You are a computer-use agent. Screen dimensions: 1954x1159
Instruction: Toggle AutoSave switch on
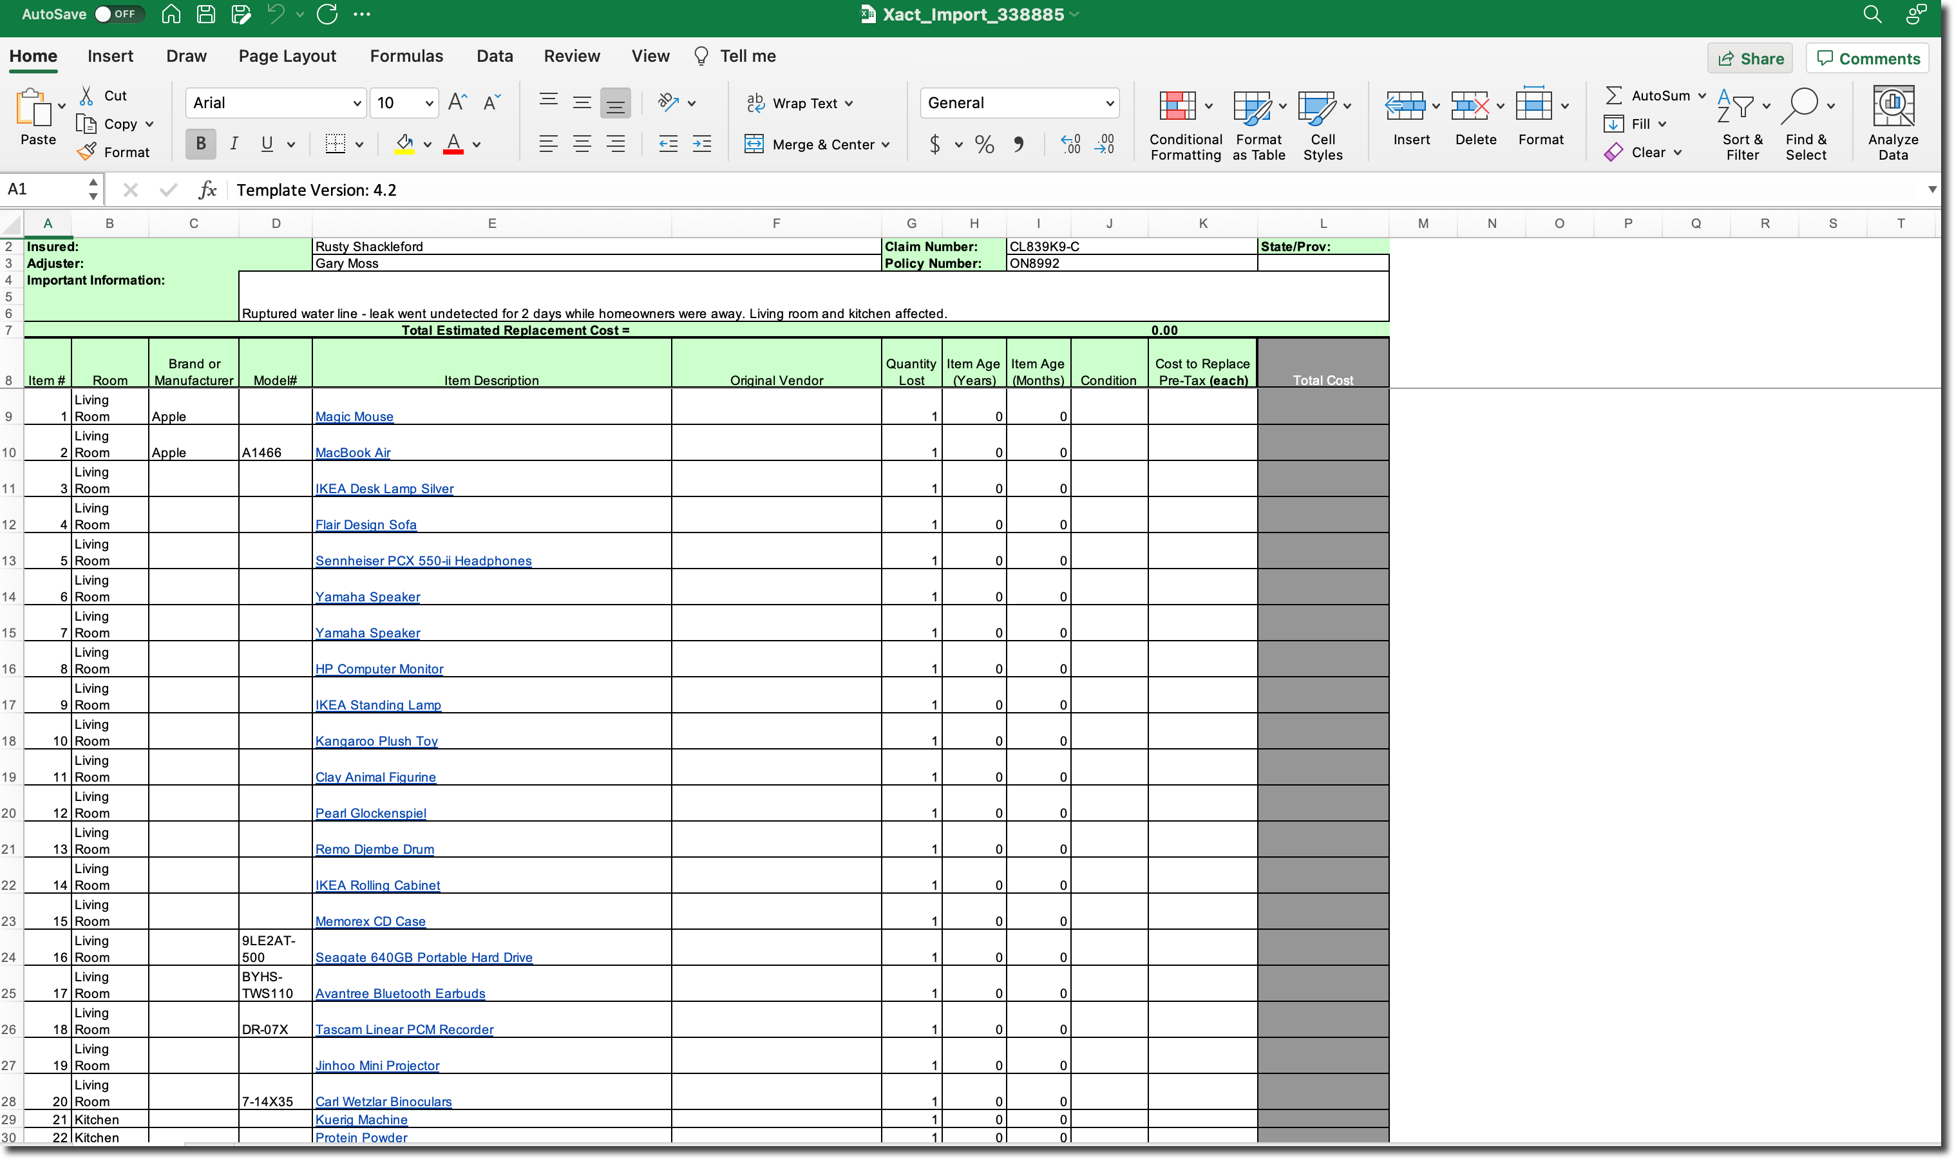[x=118, y=14]
